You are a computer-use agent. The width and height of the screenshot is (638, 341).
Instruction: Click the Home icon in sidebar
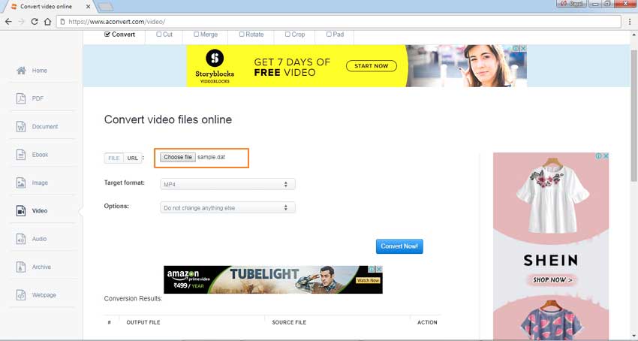click(x=21, y=71)
